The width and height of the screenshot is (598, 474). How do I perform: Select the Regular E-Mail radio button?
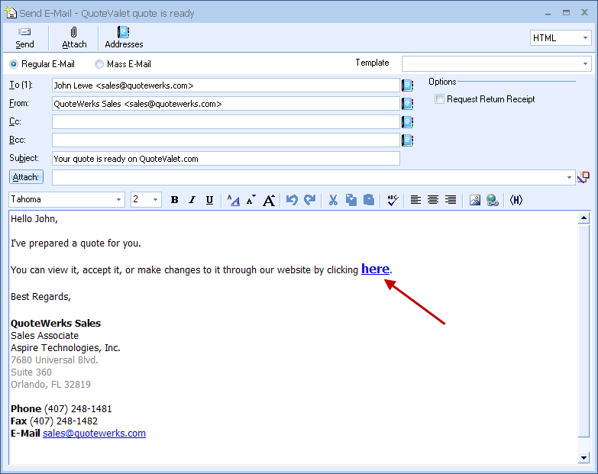click(x=14, y=64)
